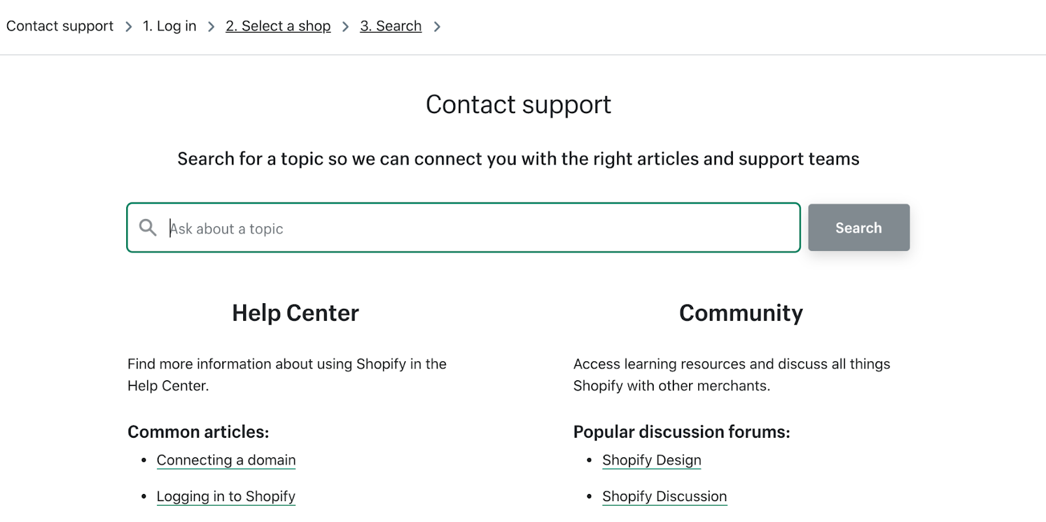Click the Common articles subheading

(x=198, y=432)
